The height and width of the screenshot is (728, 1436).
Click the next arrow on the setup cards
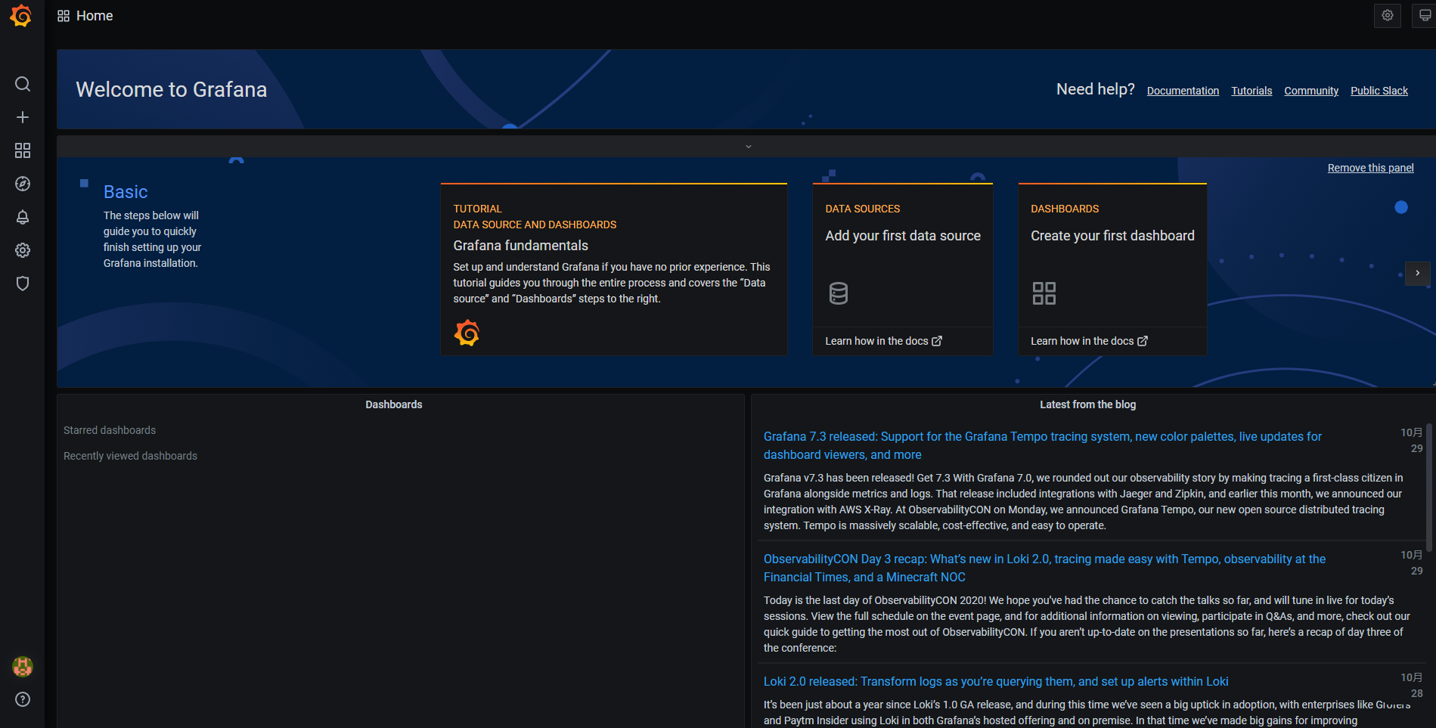(1418, 274)
